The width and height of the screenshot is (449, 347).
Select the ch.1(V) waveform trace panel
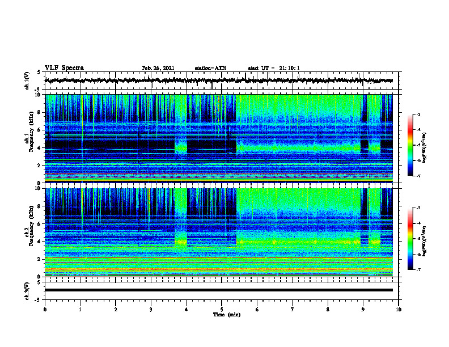point(222,81)
